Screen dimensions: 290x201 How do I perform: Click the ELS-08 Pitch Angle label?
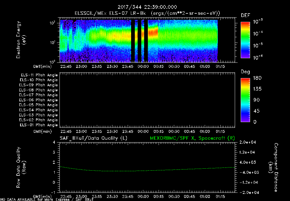(39, 90)
